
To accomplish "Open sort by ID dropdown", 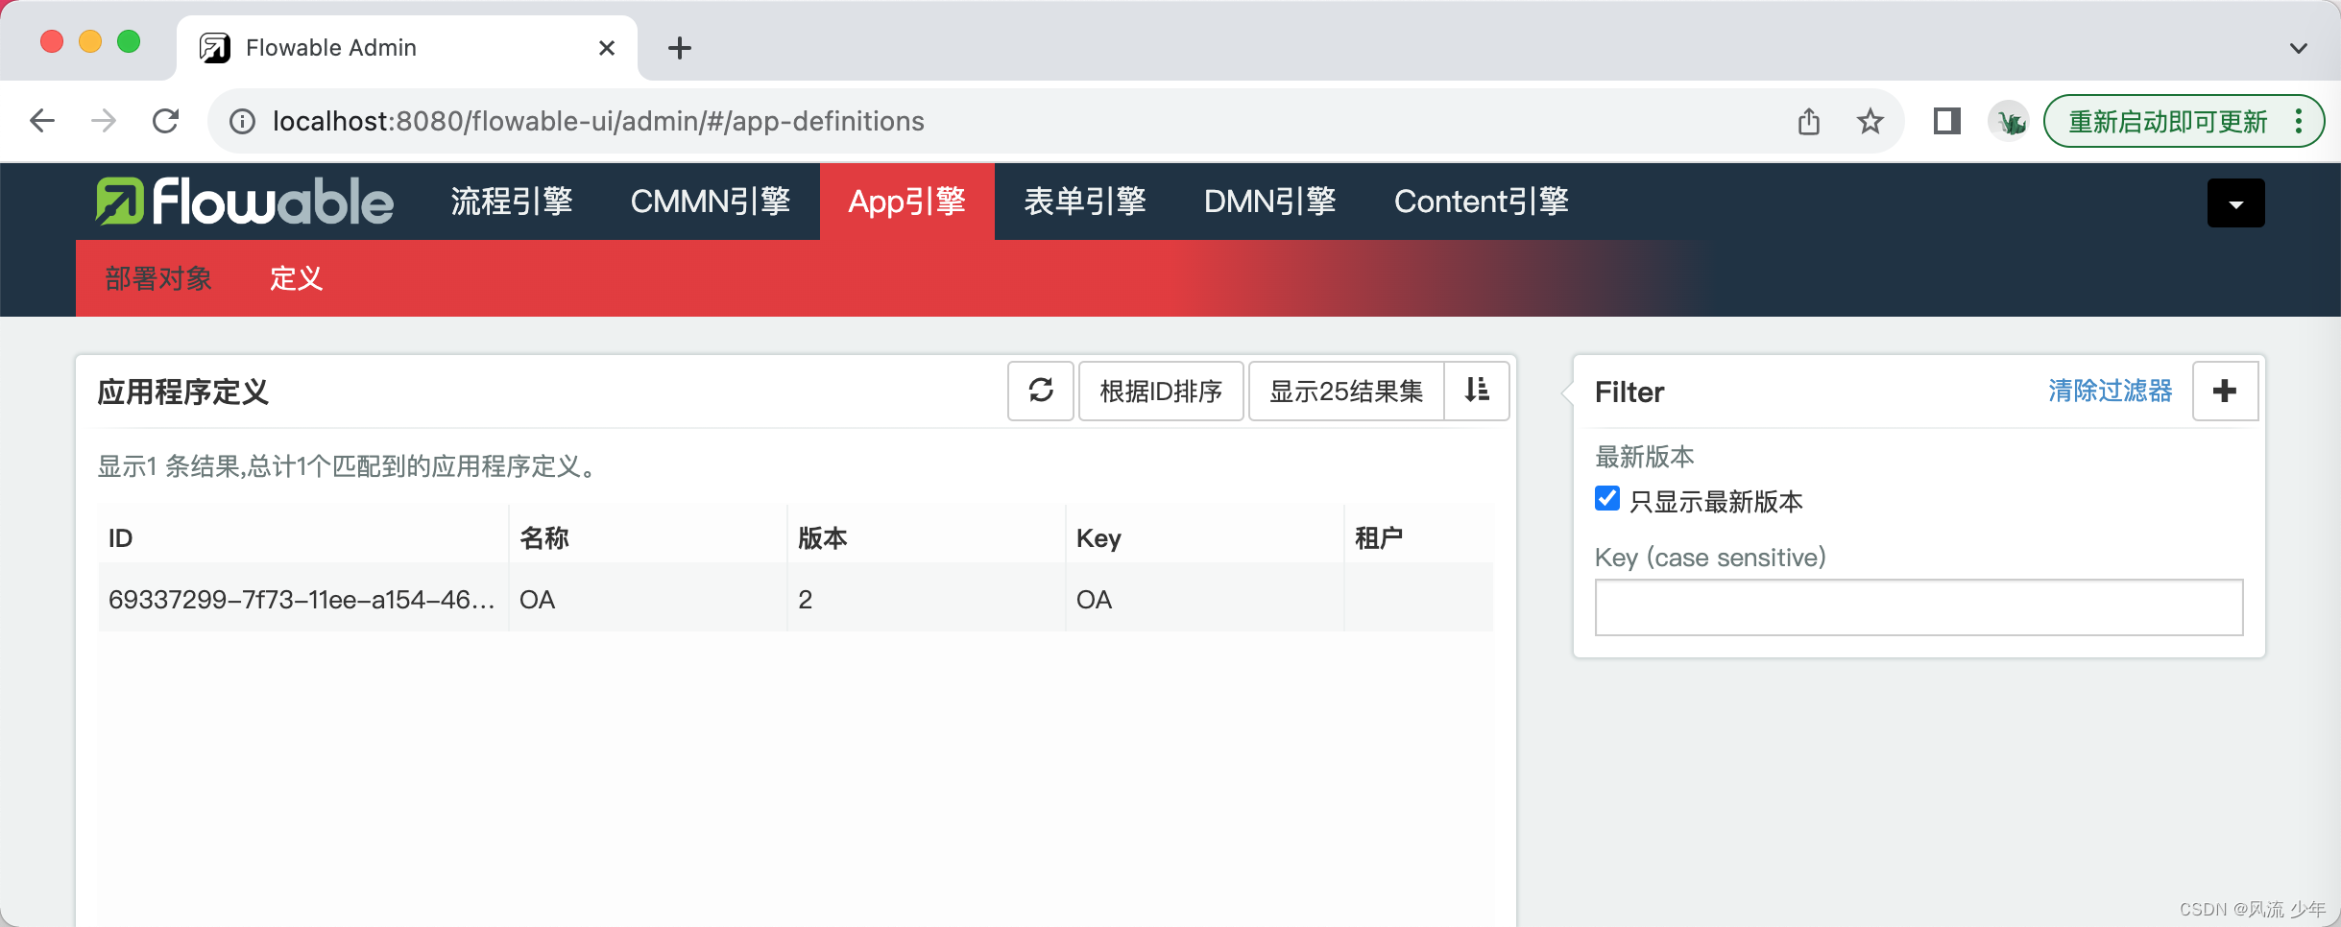I will (x=1161, y=391).
